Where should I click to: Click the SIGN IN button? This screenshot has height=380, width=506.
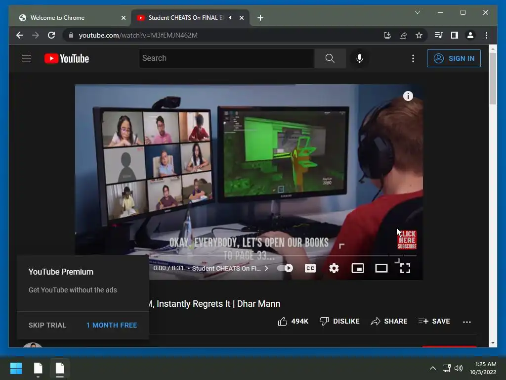tap(454, 58)
